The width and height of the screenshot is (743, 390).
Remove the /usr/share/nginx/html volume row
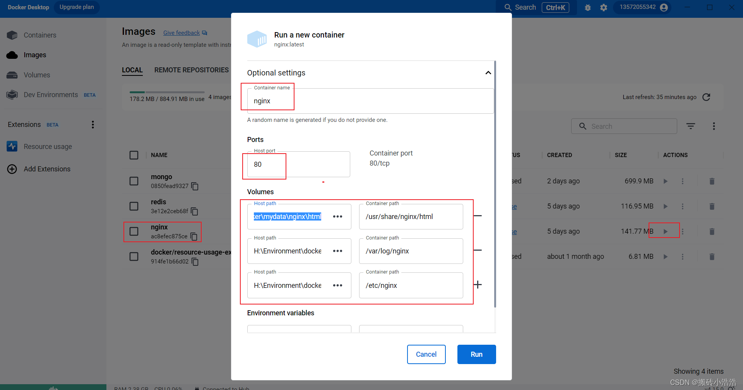tap(478, 216)
